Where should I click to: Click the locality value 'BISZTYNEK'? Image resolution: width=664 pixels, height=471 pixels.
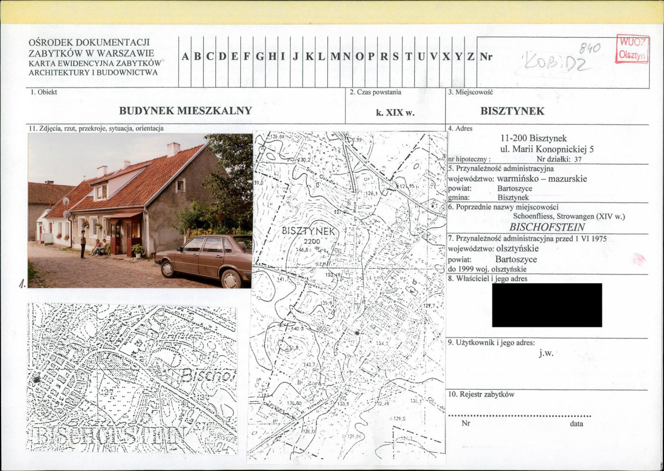512,111
